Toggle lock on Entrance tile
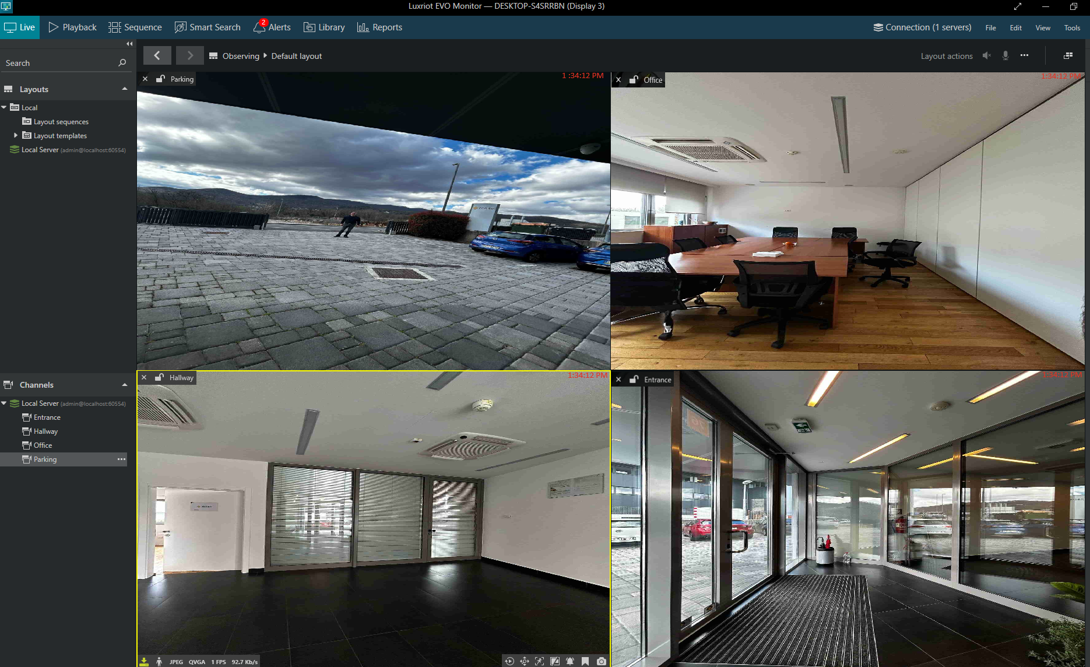This screenshot has height=667, width=1090. point(634,379)
